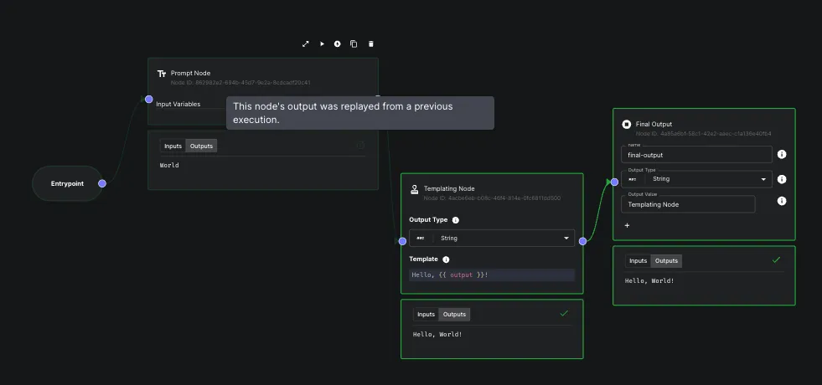Click the Prompt Node title
Viewport: 822px width, 385px height.
[190, 74]
